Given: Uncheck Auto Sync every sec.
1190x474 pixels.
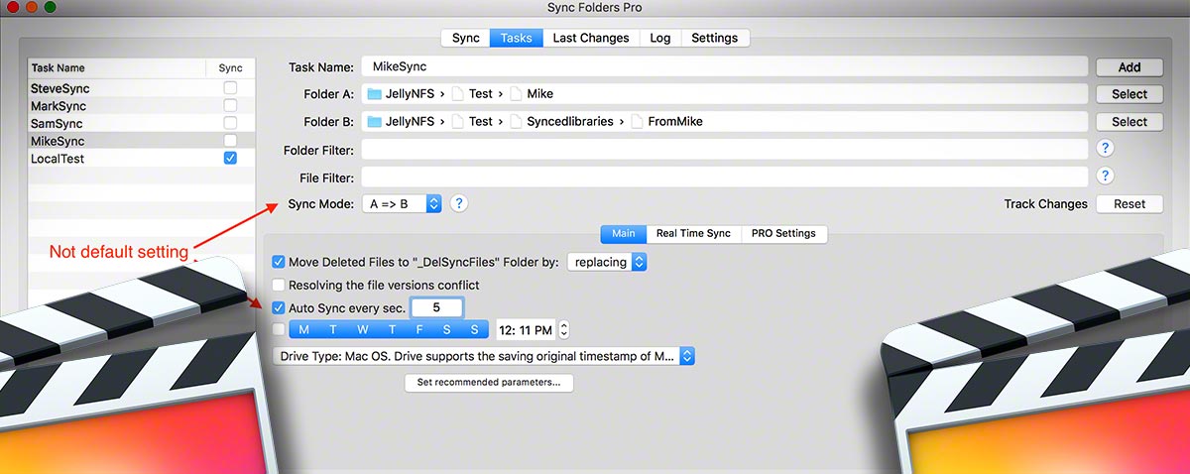Looking at the screenshot, I should coord(279,308).
